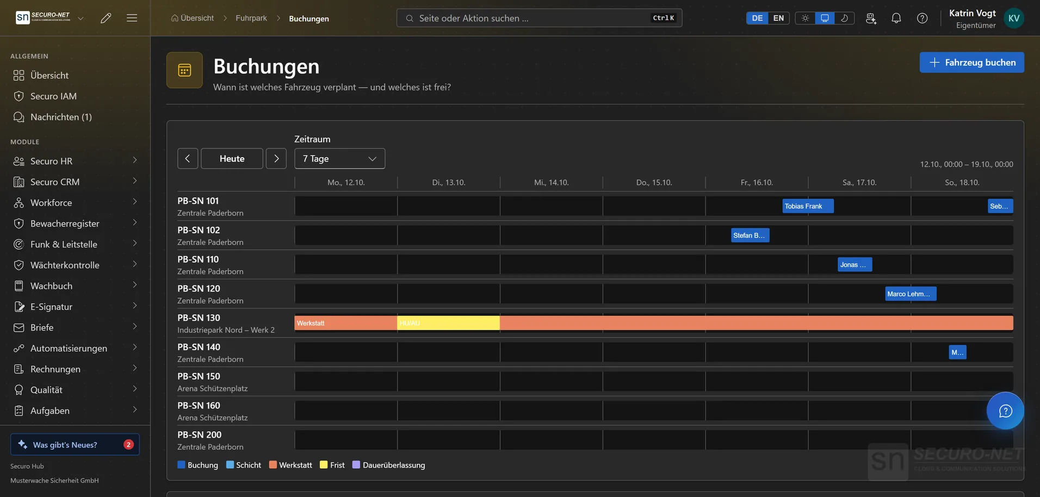Switch language to EN

[778, 18]
